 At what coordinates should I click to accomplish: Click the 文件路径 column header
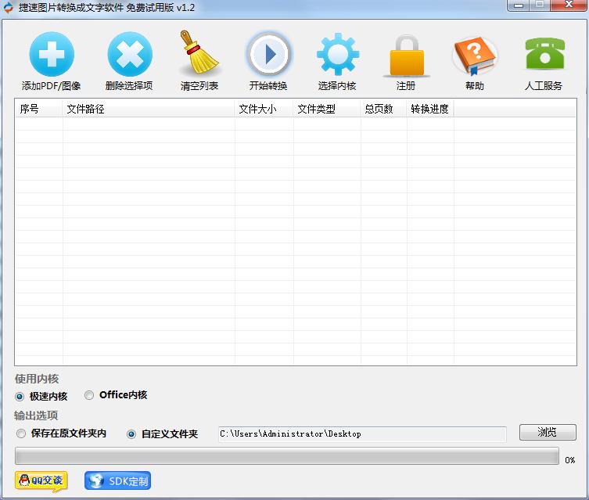pyautogui.click(x=149, y=109)
